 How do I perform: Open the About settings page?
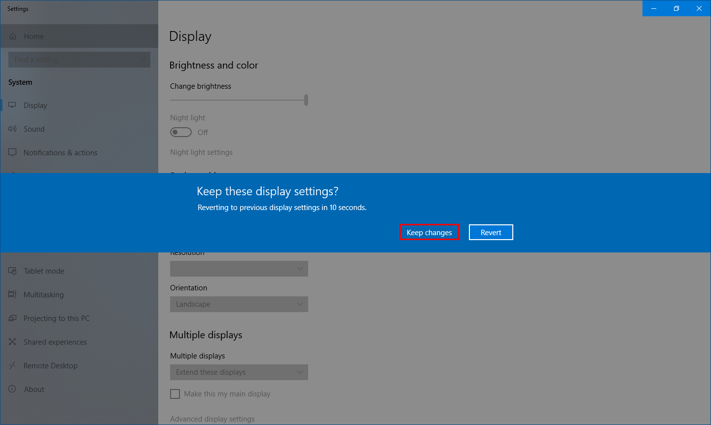click(34, 389)
